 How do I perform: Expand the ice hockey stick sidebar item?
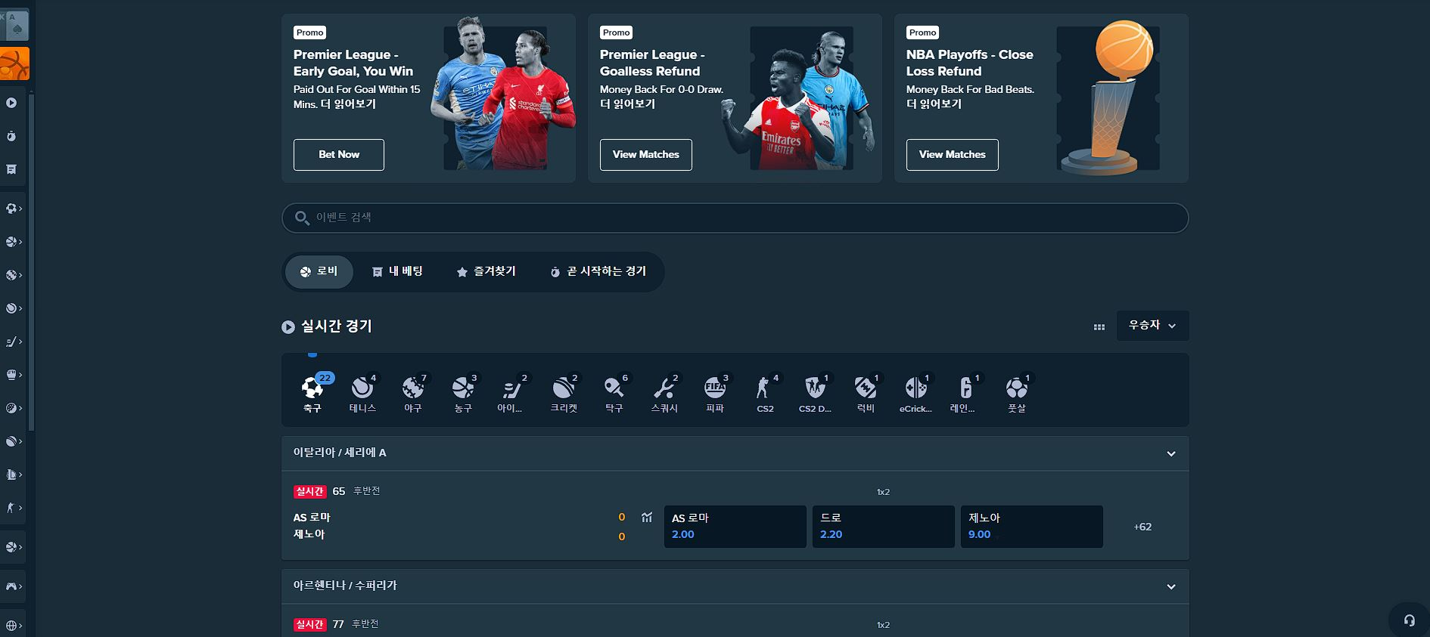pyautogui.click(x=13, y=342)
